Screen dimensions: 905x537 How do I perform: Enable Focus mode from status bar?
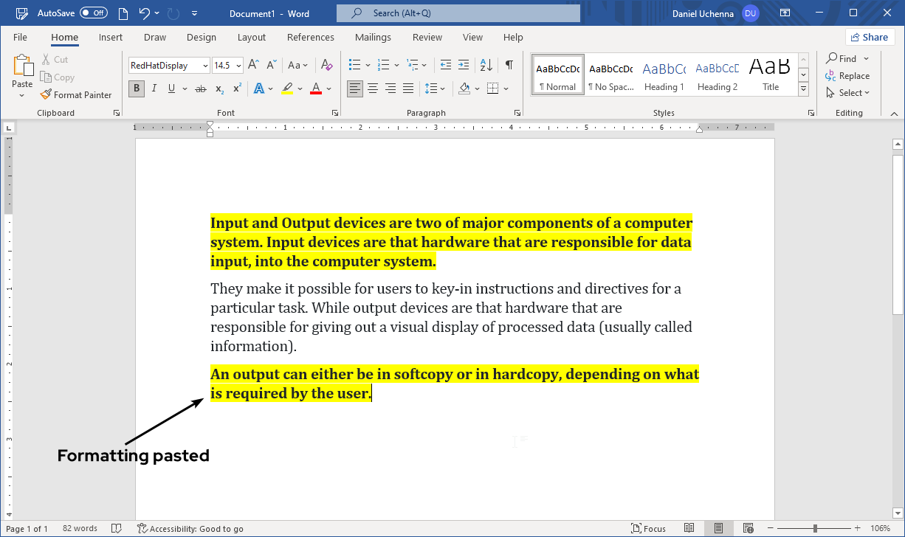point(649,528)
